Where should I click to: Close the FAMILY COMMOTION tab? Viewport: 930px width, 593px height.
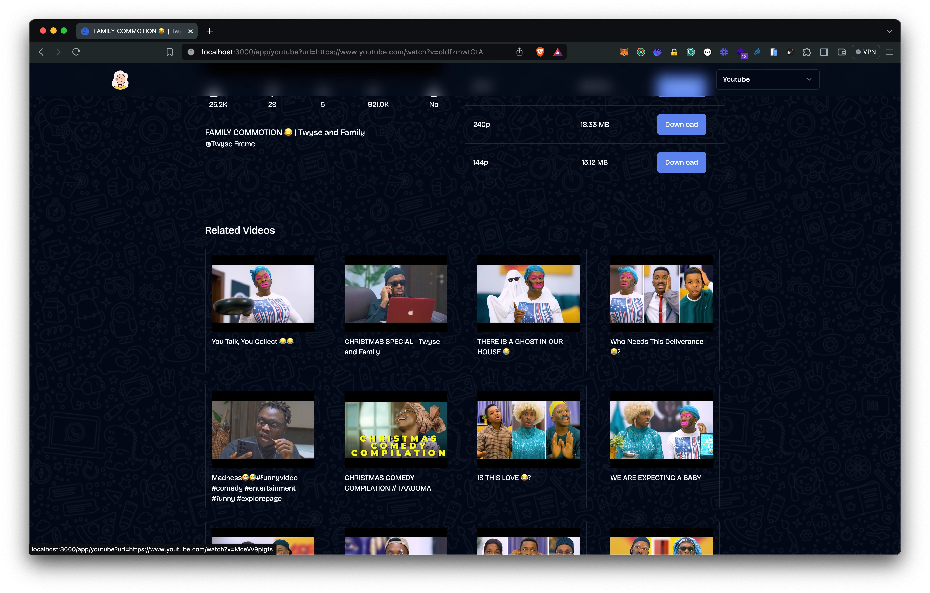click(190, 31)
